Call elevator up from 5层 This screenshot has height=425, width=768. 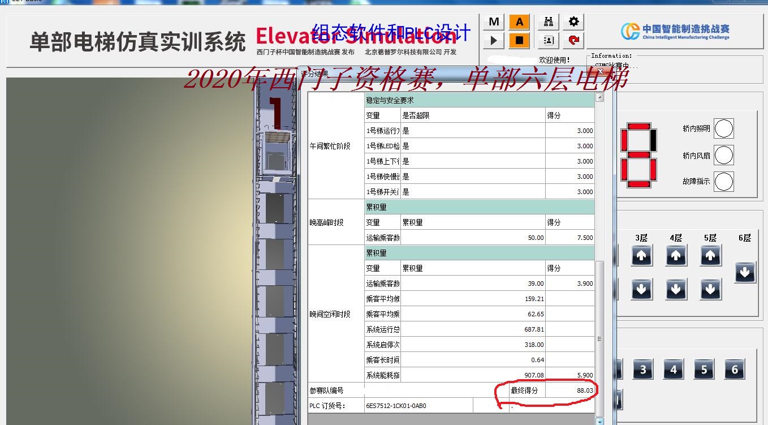(x=710, y=256)
